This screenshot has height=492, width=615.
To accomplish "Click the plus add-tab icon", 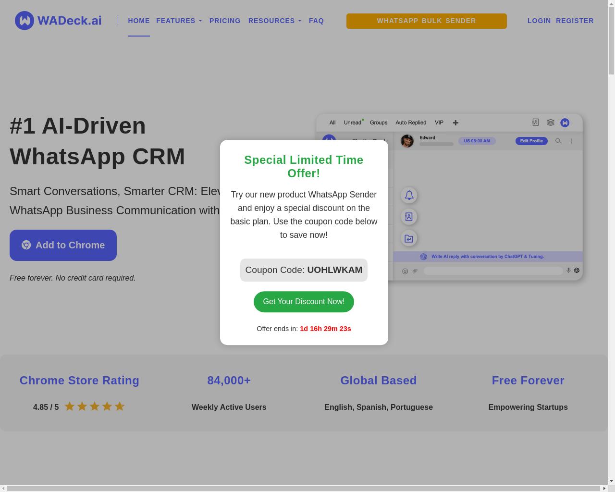I will [x=455, y=123].
